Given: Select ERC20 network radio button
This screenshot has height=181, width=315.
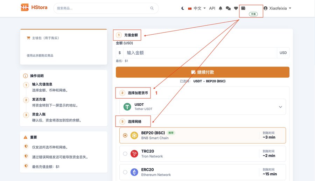Looking at the screenshot, I should (x=125, y=172).
